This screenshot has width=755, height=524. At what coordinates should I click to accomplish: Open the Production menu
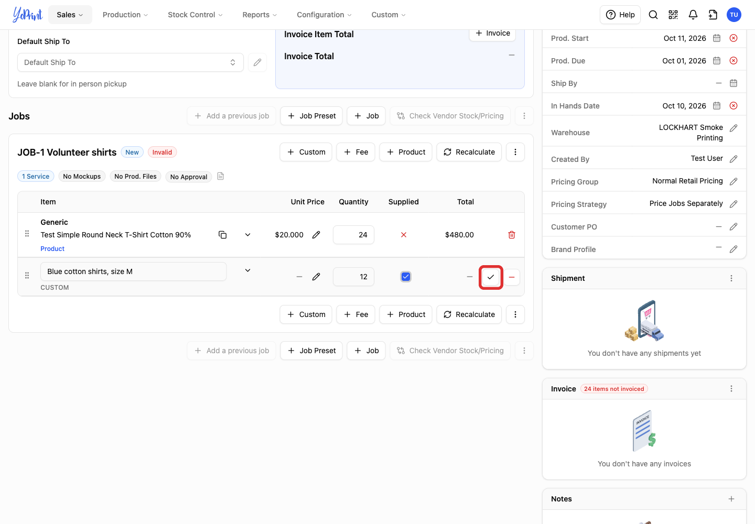(125, 15)
